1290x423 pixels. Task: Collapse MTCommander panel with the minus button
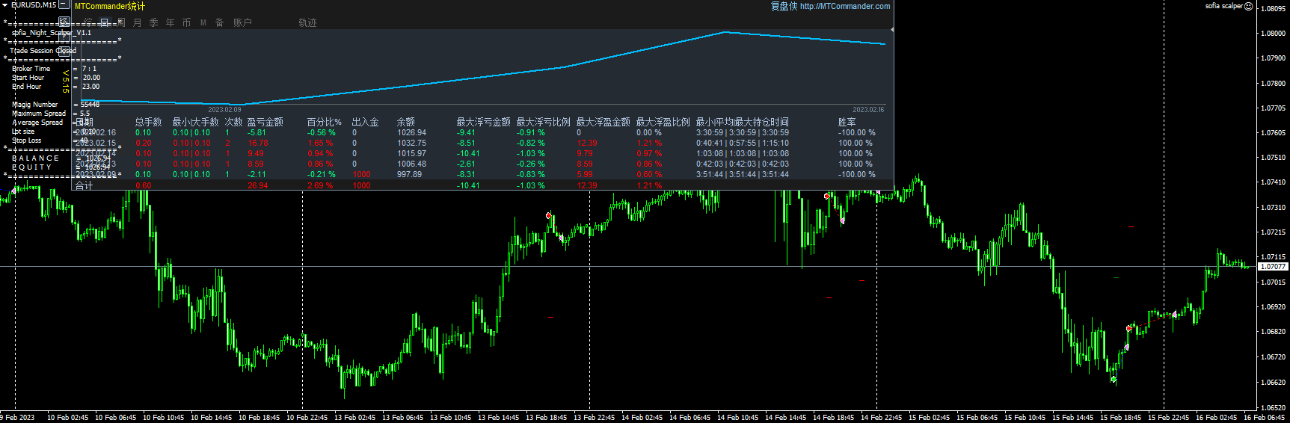(64, 4)
